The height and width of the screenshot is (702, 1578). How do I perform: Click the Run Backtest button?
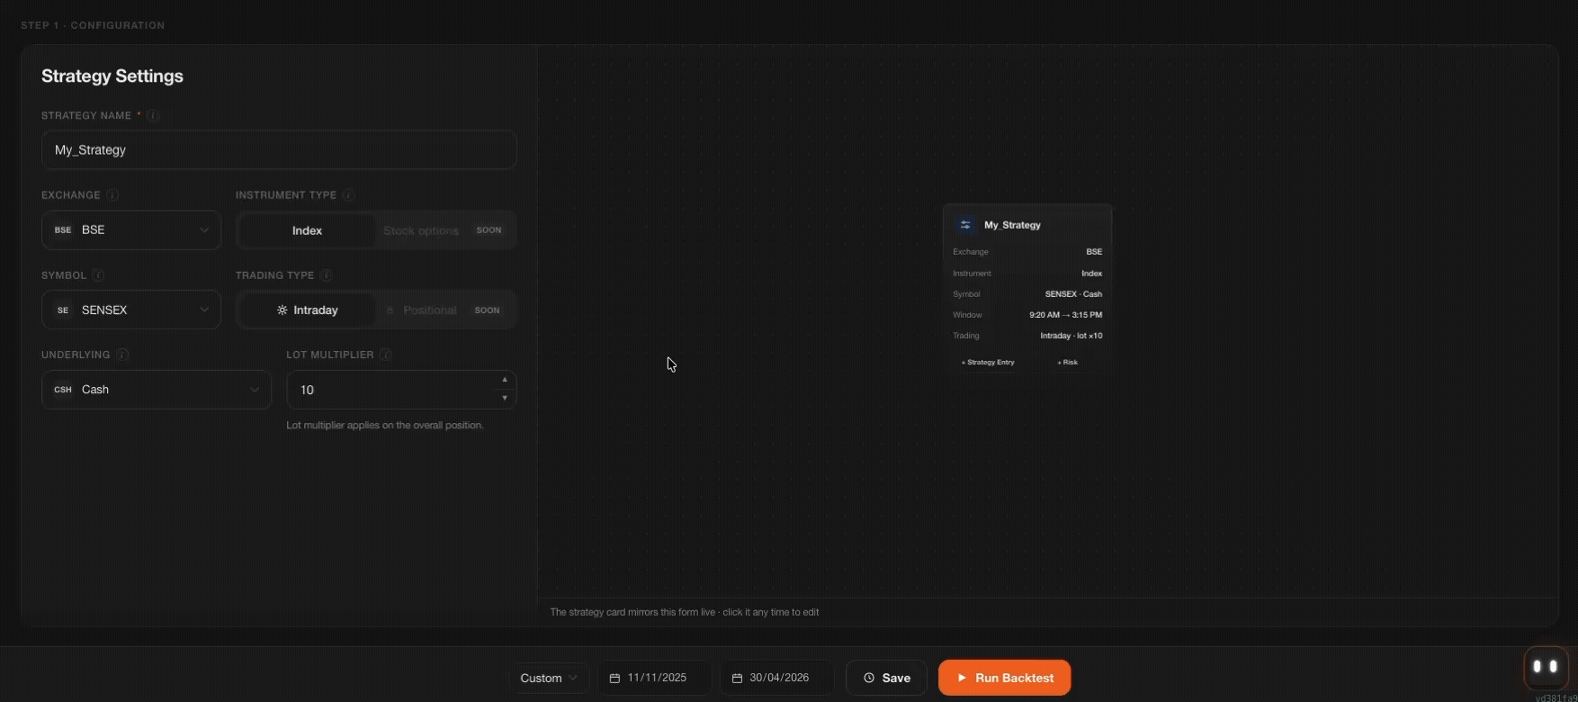pyautogui.click(x=1005, y=678)
